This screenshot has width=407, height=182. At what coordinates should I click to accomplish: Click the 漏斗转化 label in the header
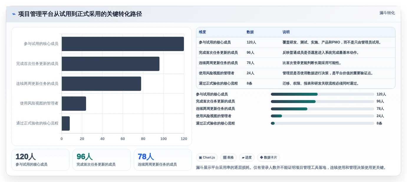coord(387,13)
